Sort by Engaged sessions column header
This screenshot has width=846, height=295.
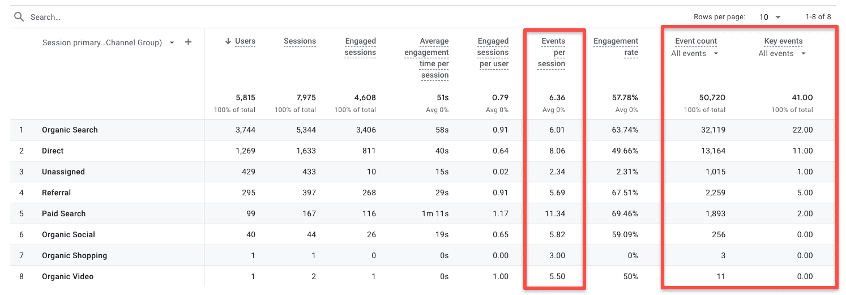360,47
